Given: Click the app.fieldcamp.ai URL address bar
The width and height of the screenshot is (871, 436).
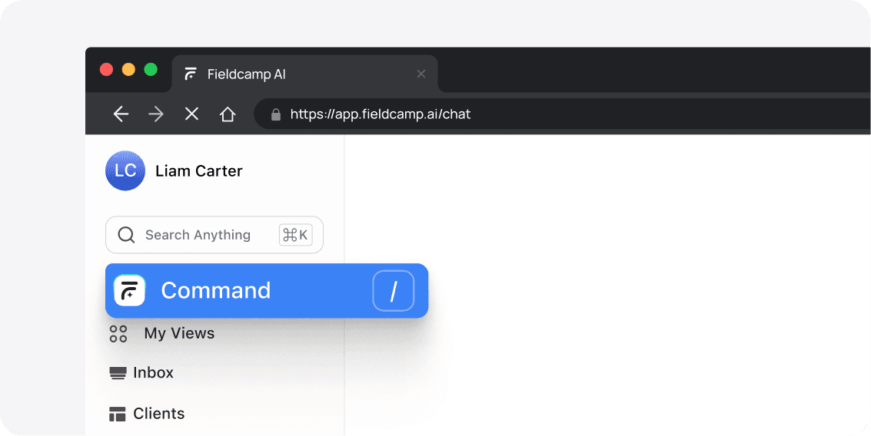Looking at the screenshot, I should click(x=561, y=114).
